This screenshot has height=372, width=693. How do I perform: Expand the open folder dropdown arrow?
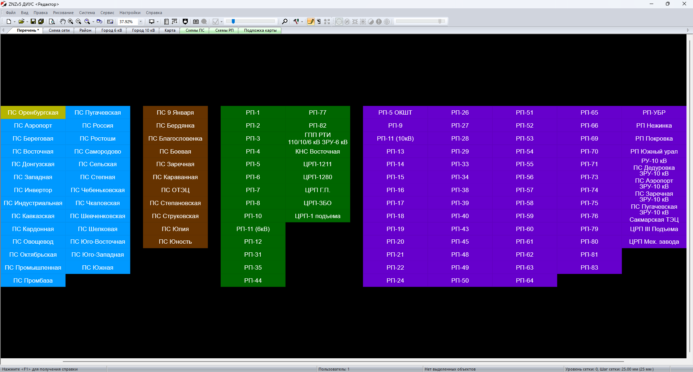coord(27,22)
